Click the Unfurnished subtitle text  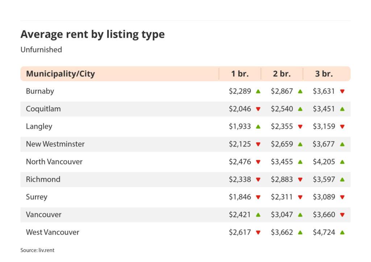41,50
